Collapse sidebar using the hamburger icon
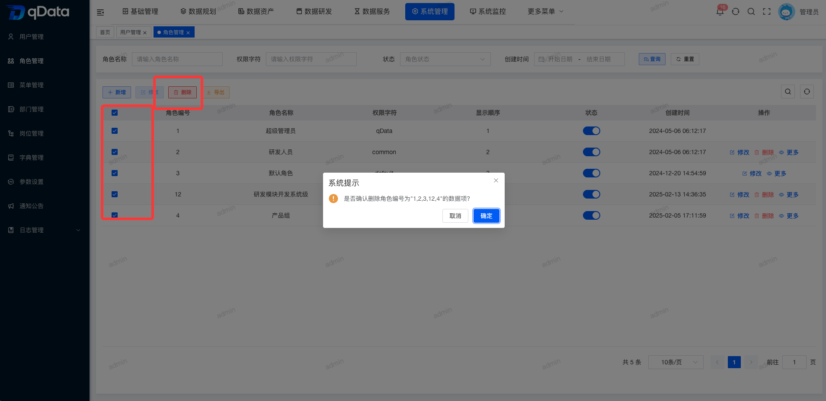Screen dimensions: 826x401 [100, 12]
